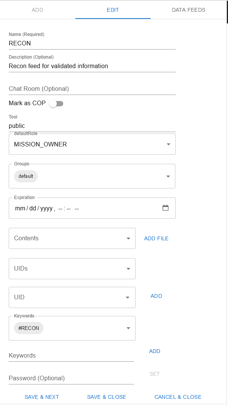The image size is (228, 406).
Task: Expand the UID combo box
Action: click(128, 297)
